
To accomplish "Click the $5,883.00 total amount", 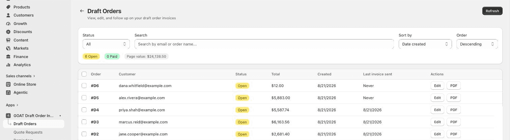I will (x=281, y=98).
